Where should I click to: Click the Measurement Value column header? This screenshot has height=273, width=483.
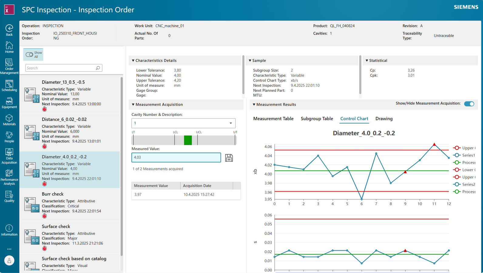[x=156, y=186]
